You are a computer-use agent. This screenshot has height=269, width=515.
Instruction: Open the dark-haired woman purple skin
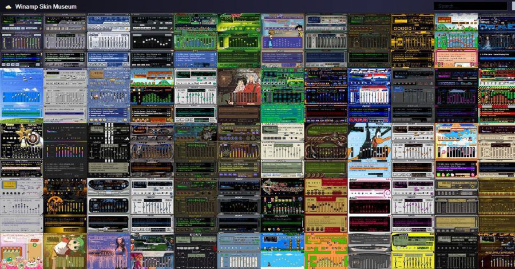[109, 251]
